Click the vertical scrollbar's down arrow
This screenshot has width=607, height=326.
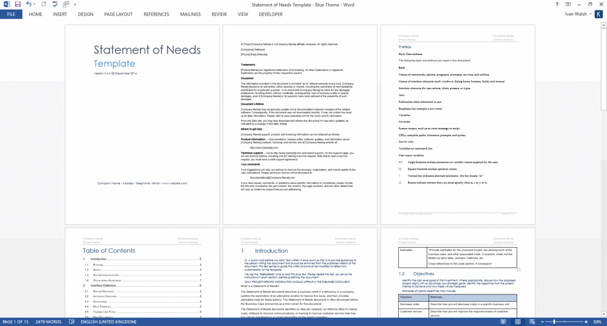(604, 313)
